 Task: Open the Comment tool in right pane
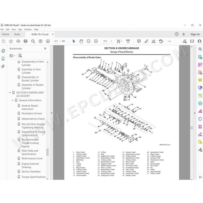(x=200, y=80)
